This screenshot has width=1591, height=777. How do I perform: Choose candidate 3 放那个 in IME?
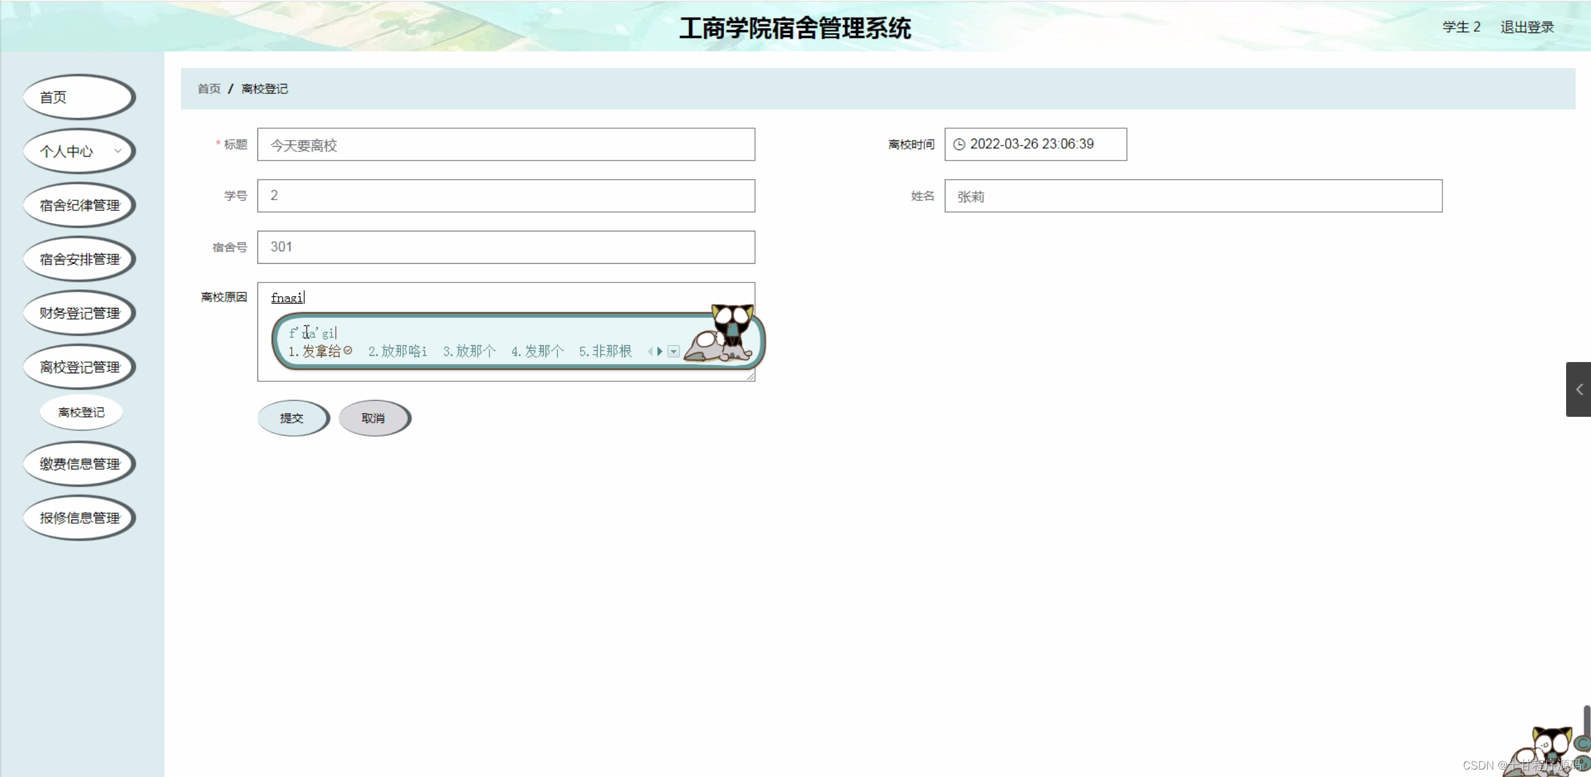(x=470, y=351)
